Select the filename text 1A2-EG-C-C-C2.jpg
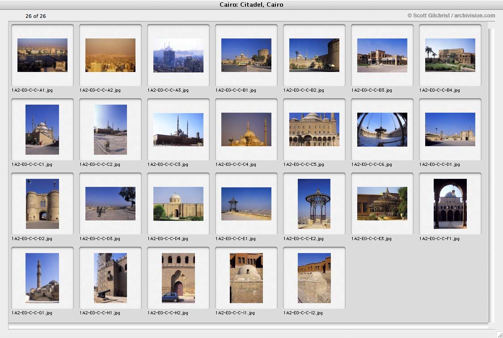This screenshot has width=503, height=338. click(100, 165)
